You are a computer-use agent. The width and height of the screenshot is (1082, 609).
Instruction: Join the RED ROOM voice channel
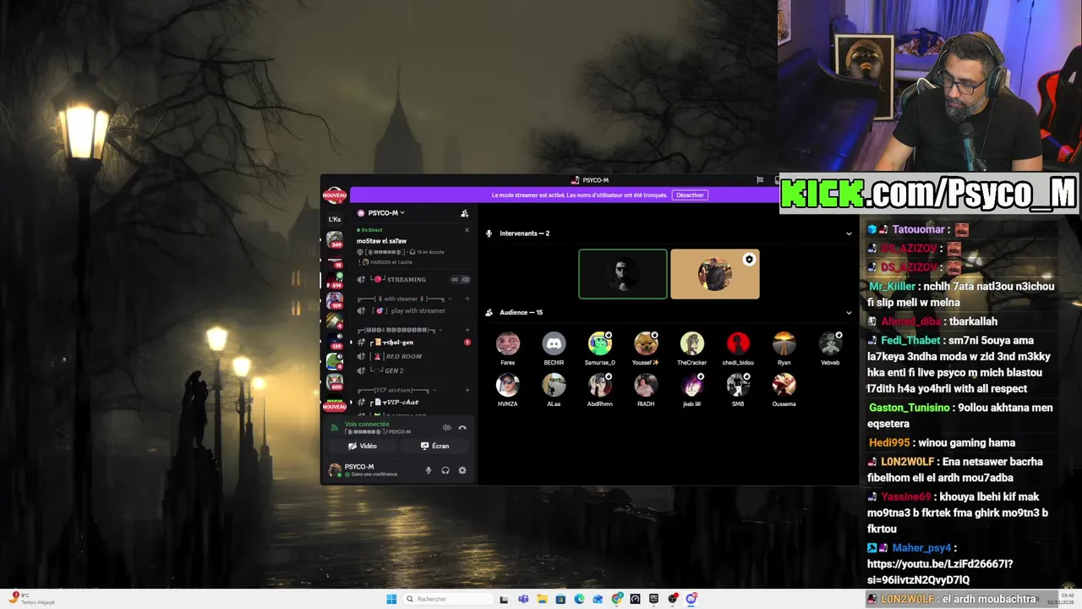tap(414, 356)
